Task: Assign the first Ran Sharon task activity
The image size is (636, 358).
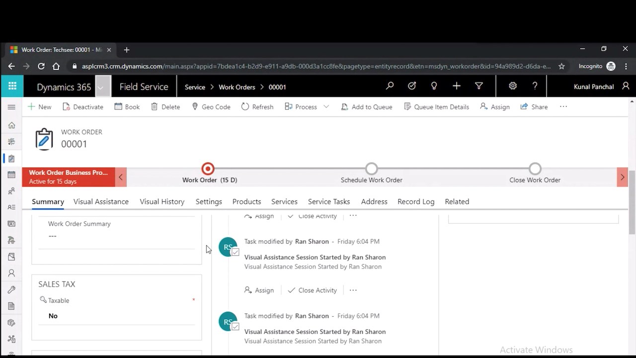Action: 259,290
